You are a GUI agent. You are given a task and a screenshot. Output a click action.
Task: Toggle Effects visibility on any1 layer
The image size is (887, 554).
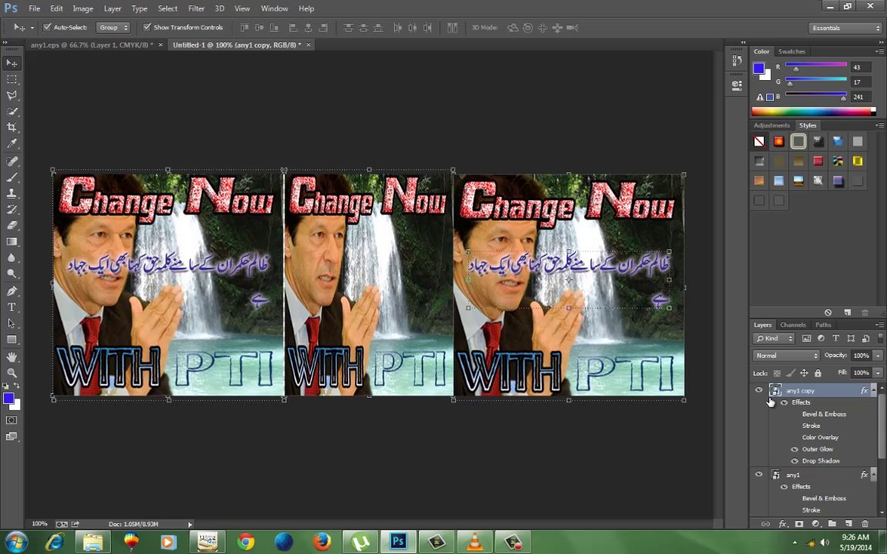click(x=784, y=487)
